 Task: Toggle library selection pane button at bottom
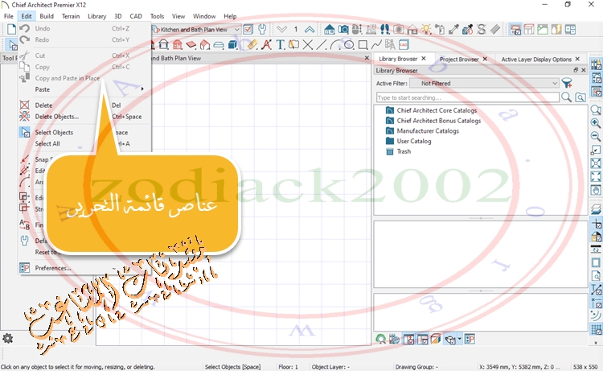[422, 339]
